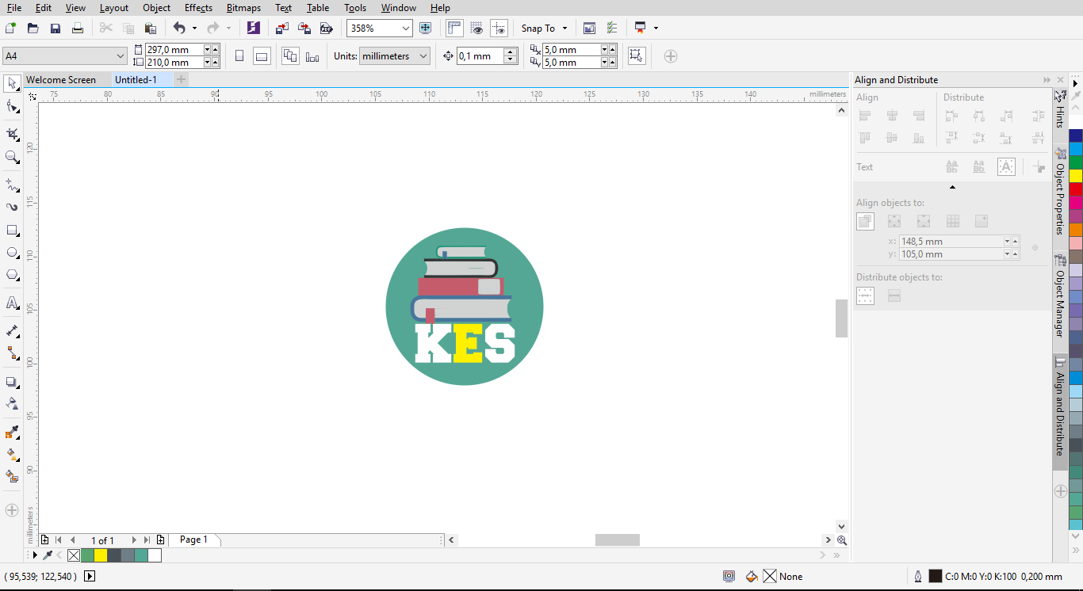Collapse the Align and Distribute docker arrows
1083x591 pixels.
1048,80
